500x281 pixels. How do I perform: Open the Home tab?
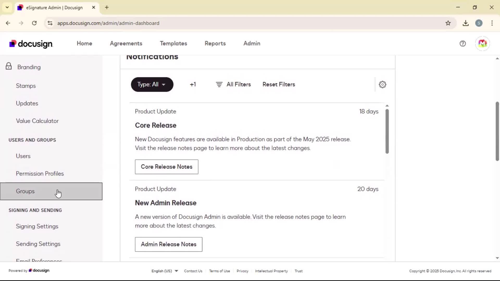coord(84,43)
